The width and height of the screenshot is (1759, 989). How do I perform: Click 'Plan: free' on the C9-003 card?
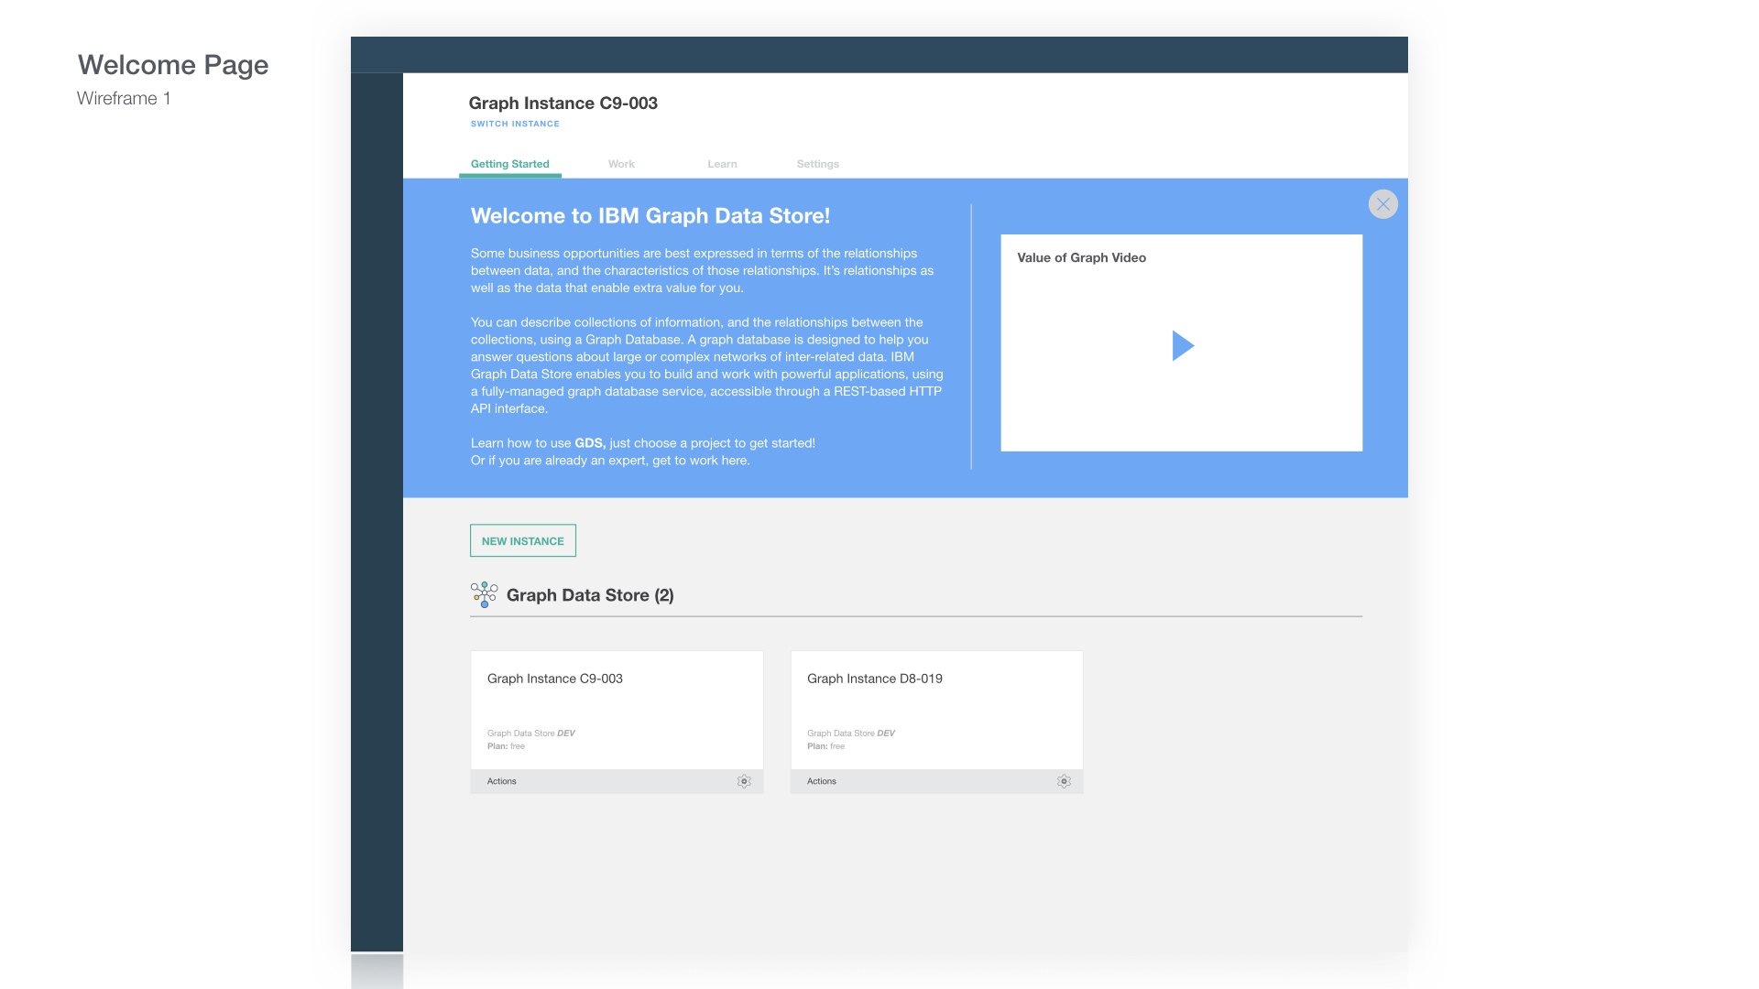click(x=506, y=746)
